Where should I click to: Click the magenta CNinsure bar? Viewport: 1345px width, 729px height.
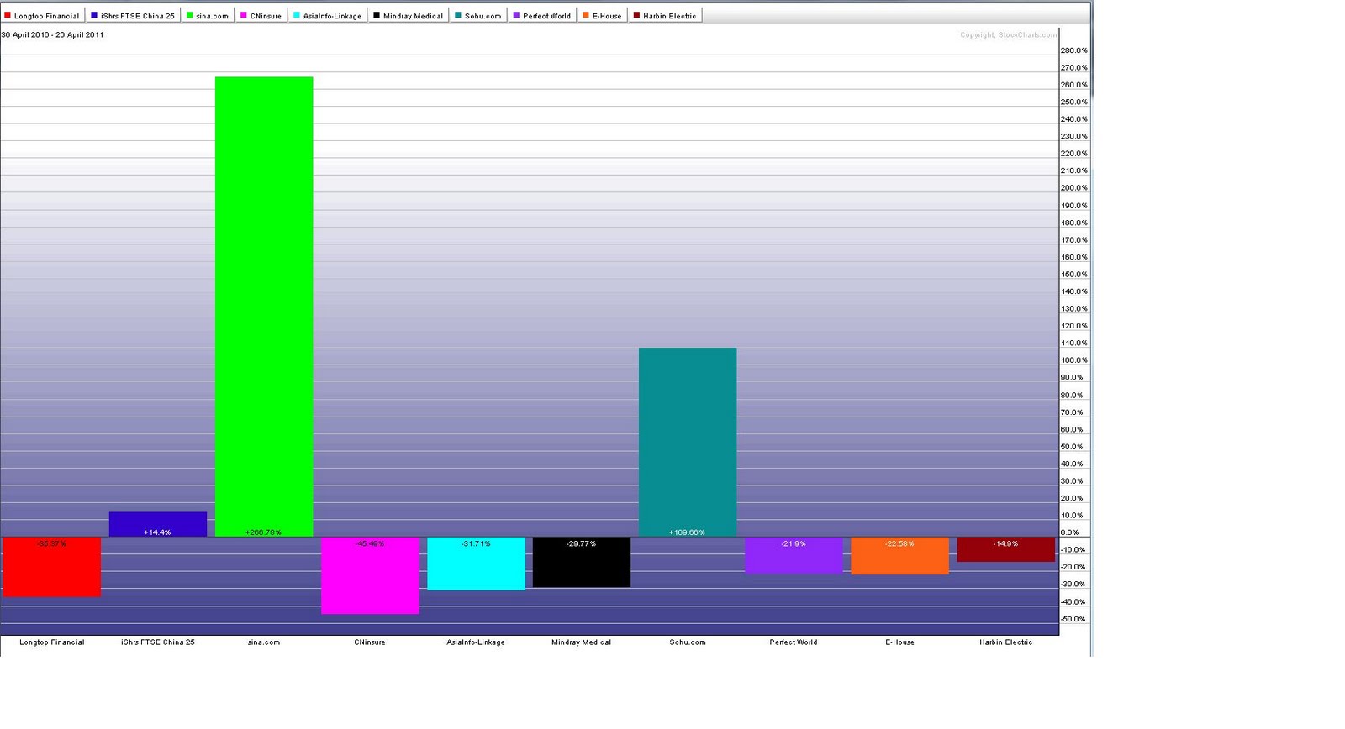coord(370,575)
